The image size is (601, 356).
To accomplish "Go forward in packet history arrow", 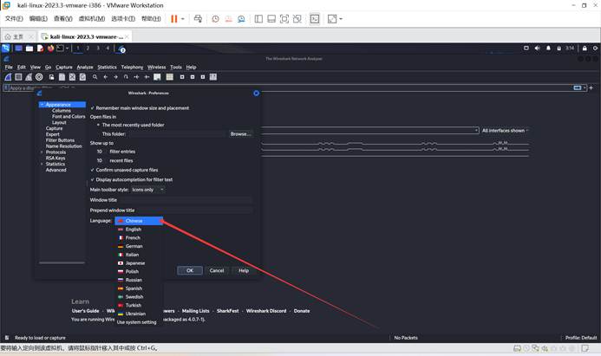I will pyautogui.click(x=115, y=77).
